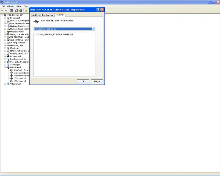Click the SCSI és RAID vezérlők icon
The image size is (220, 176).
click(x=8, y=62)
